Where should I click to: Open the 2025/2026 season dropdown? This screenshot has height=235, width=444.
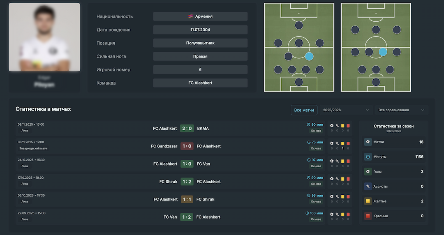coord(346,110)
